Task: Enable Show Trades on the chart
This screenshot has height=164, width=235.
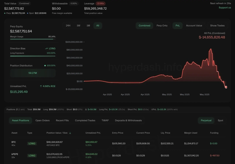Action: 217,26
